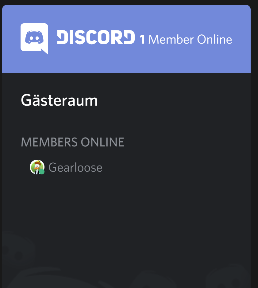Click the word MEMBERS in the gray heading

click(x=49, y=142)
